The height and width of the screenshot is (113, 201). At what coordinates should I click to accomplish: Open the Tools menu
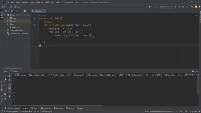(57, 2)
